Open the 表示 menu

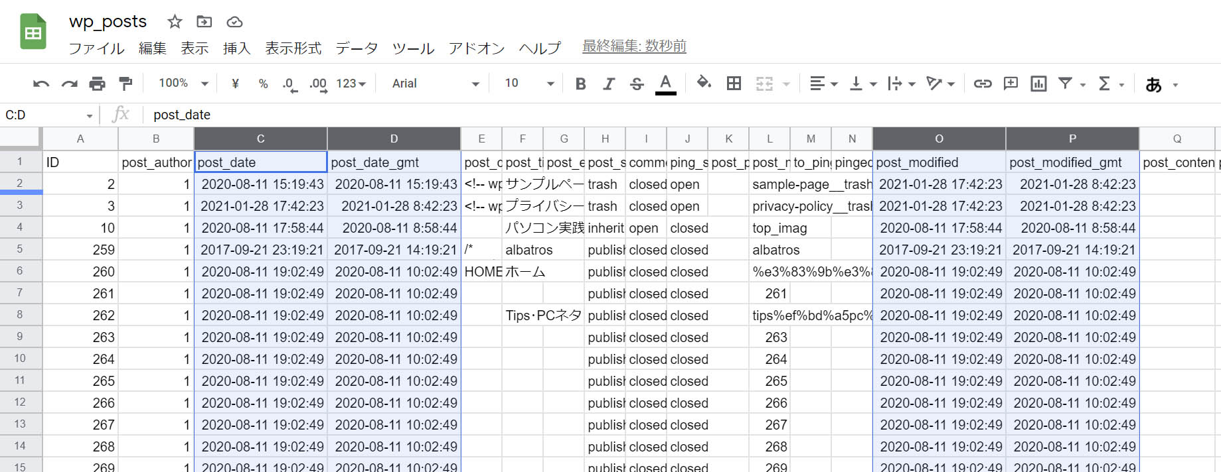click(195, 48)
